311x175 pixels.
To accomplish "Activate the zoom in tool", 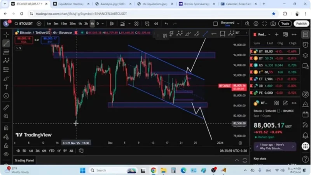I will tap(6, 116).
